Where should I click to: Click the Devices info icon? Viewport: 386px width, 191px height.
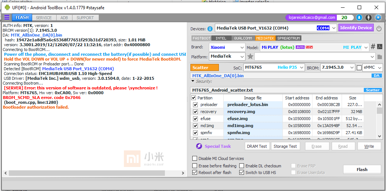[x=210, y=29]
